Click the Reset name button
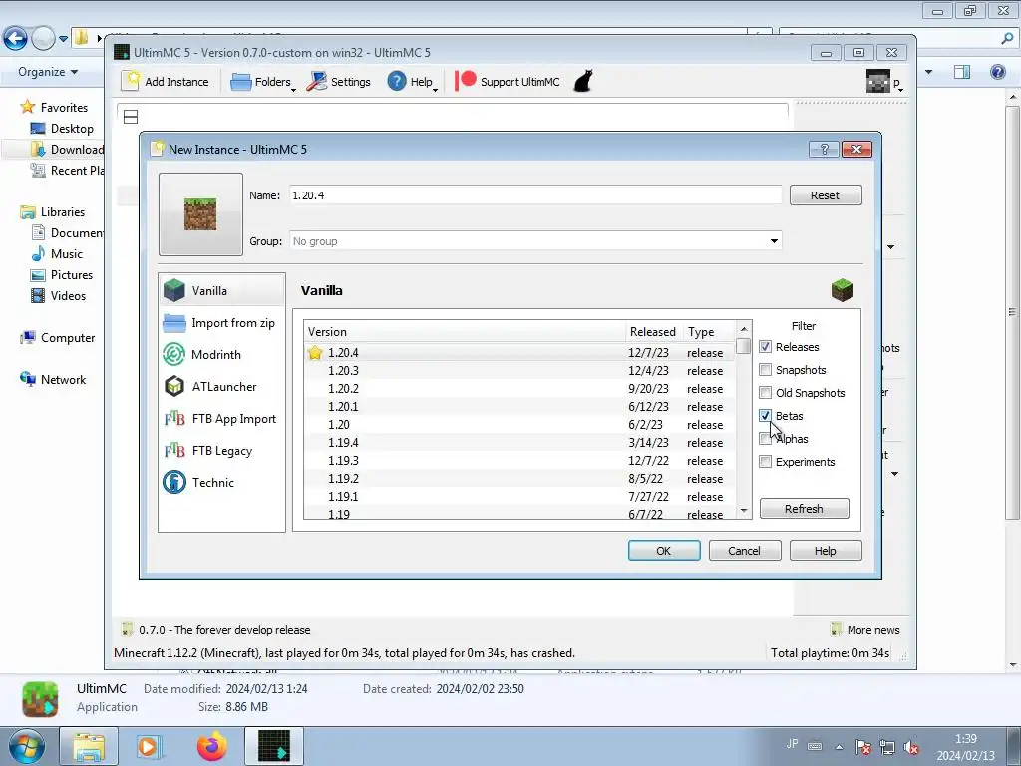Viewport: 1021px width, 766px height. [825, 195]
